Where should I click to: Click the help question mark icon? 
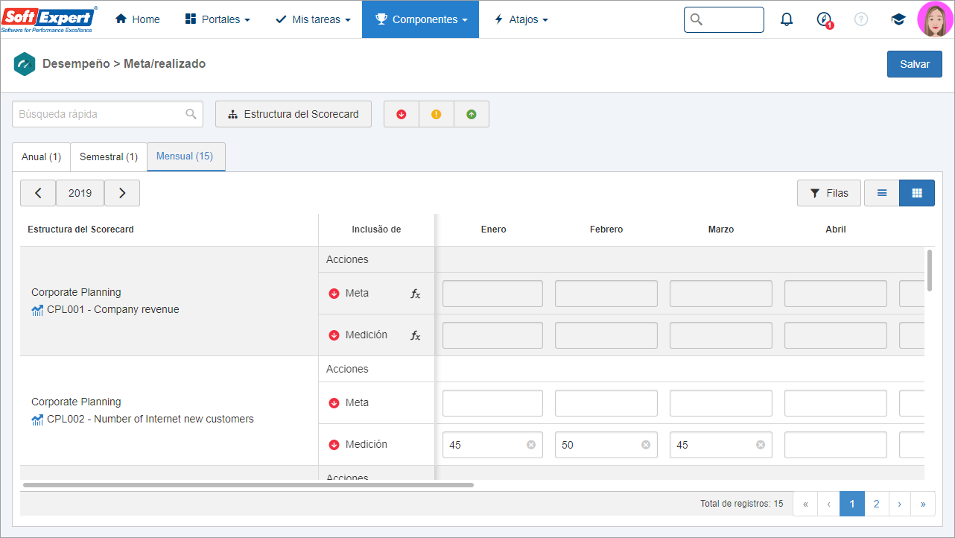click(861, 19)
